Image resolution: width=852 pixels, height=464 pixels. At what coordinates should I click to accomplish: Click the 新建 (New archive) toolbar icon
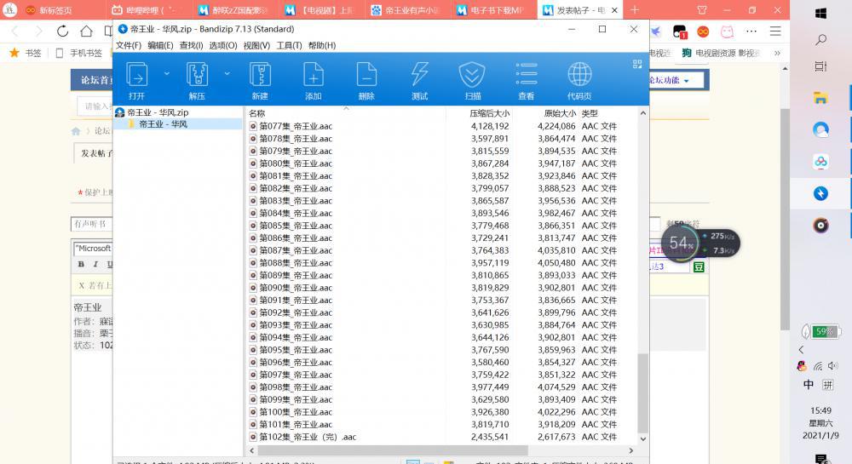(260, 74)
